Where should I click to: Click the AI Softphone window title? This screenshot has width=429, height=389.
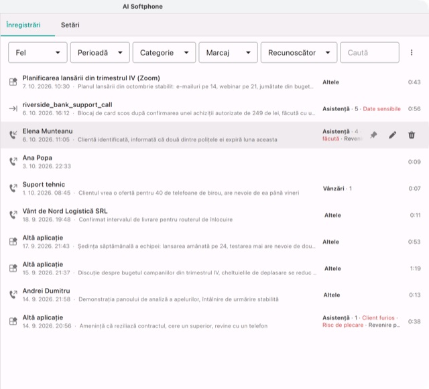[x=143, y=7]
